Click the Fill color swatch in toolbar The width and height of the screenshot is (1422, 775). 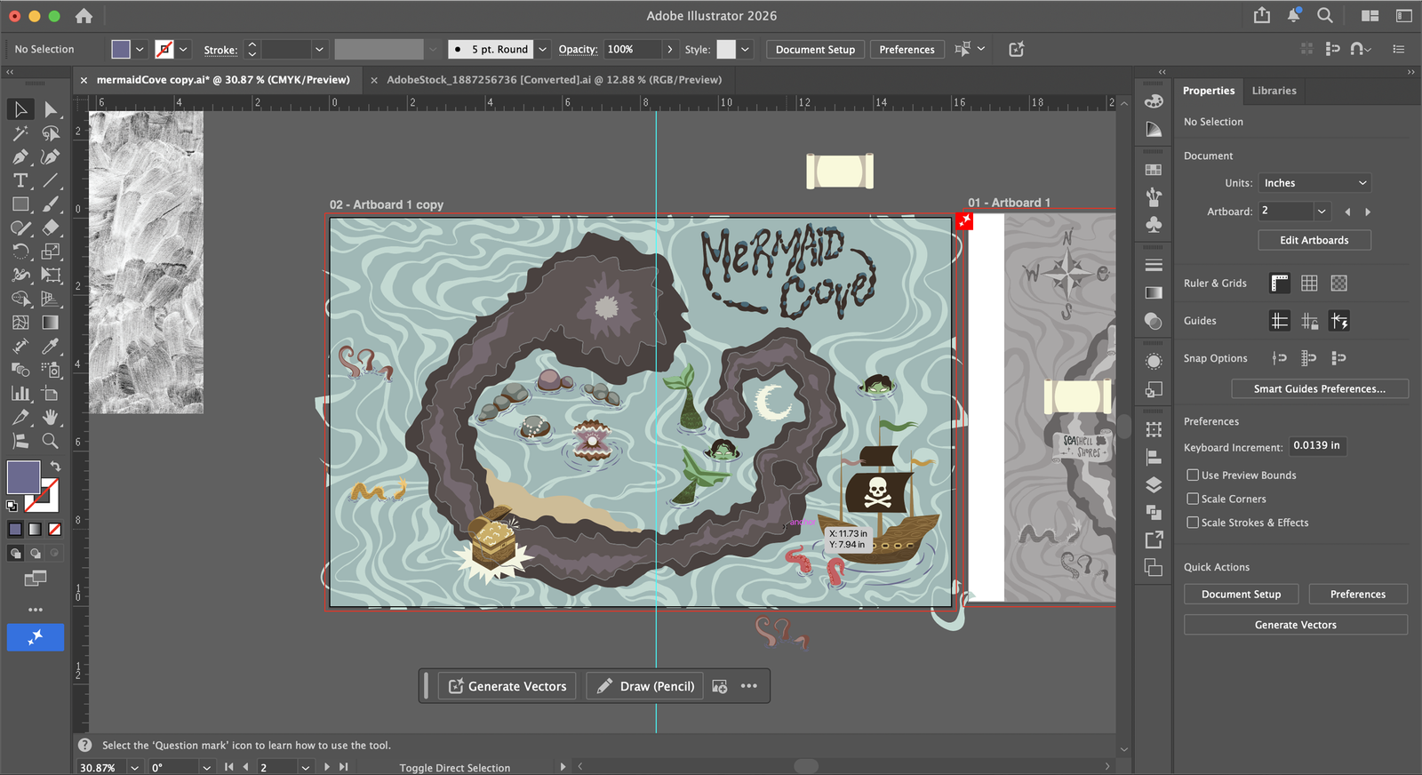[x=23, y=477]
